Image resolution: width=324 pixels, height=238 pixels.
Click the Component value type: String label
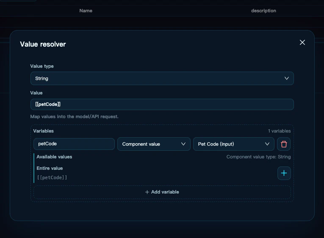point(258,157)
